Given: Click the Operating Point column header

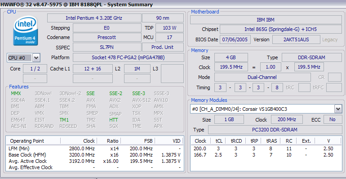Looking at the screenshot, I should coord(33,141).
